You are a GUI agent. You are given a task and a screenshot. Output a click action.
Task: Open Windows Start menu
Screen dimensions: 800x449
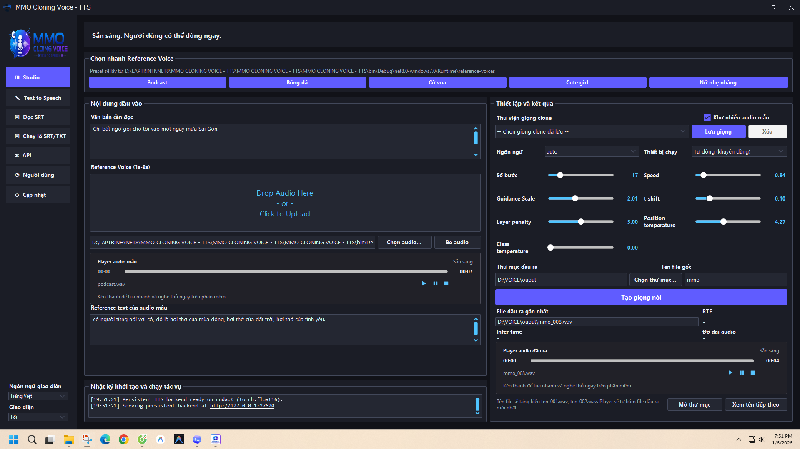[13, 439]
